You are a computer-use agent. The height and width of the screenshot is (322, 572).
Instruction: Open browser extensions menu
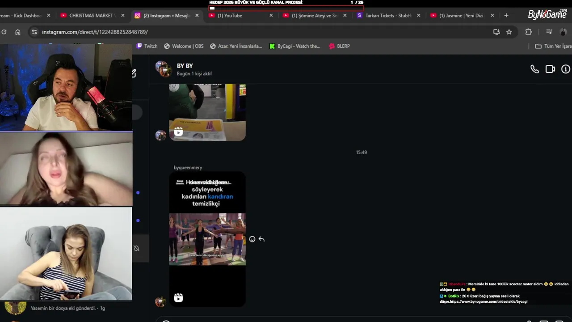click(x=529, y=32)
